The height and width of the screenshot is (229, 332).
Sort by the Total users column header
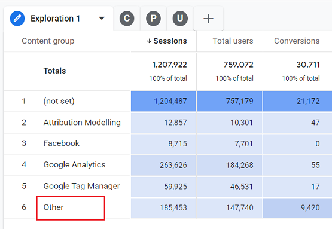(233, 41)
